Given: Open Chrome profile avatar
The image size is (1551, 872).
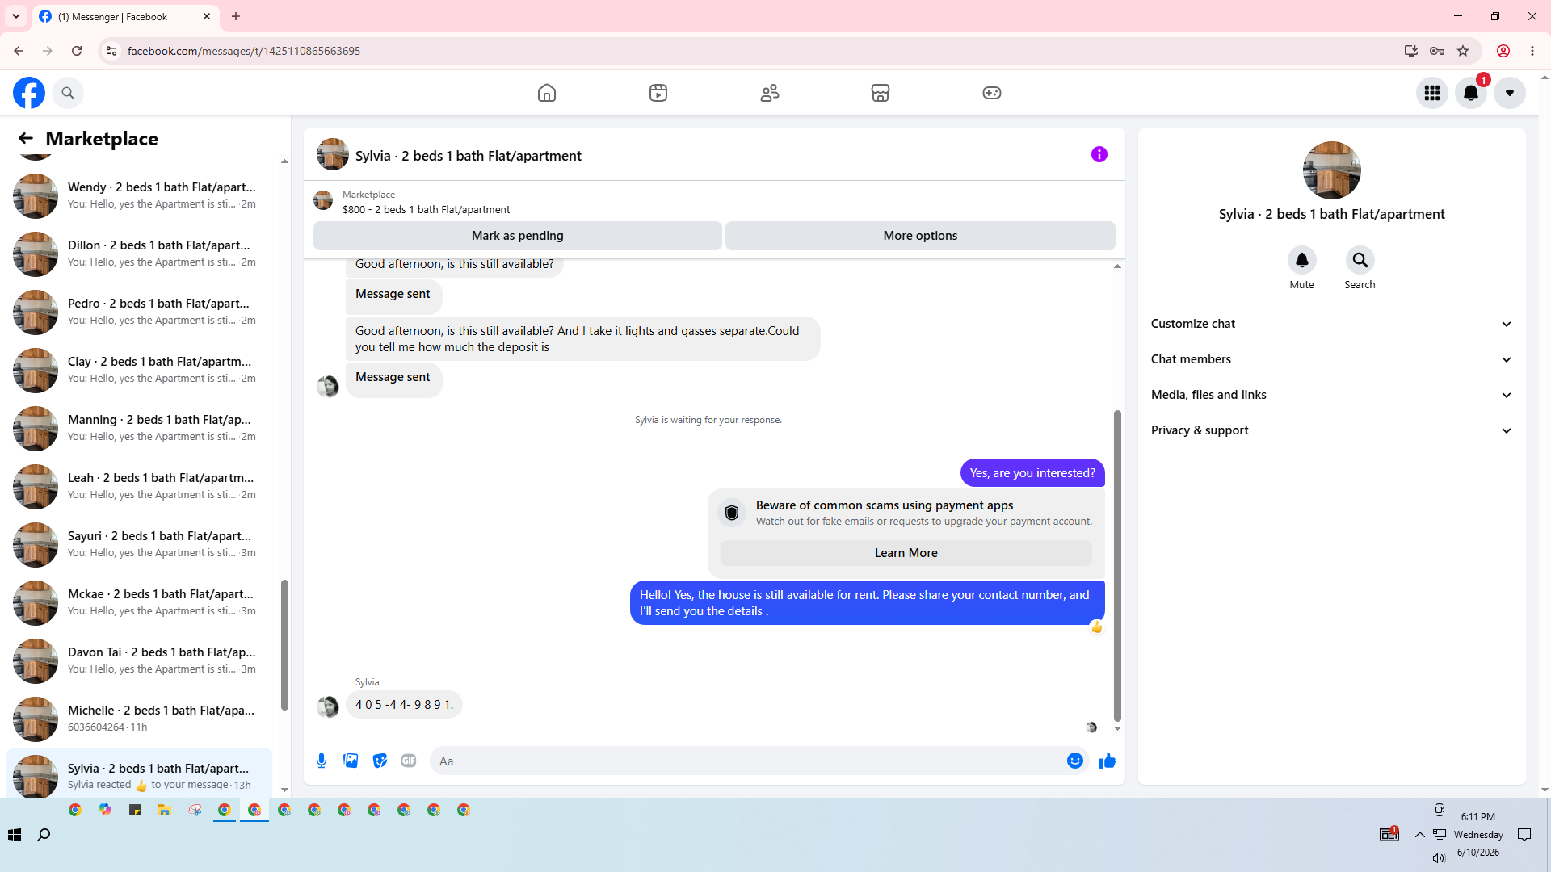Looking at the screenshot, I should point(1503,51).
